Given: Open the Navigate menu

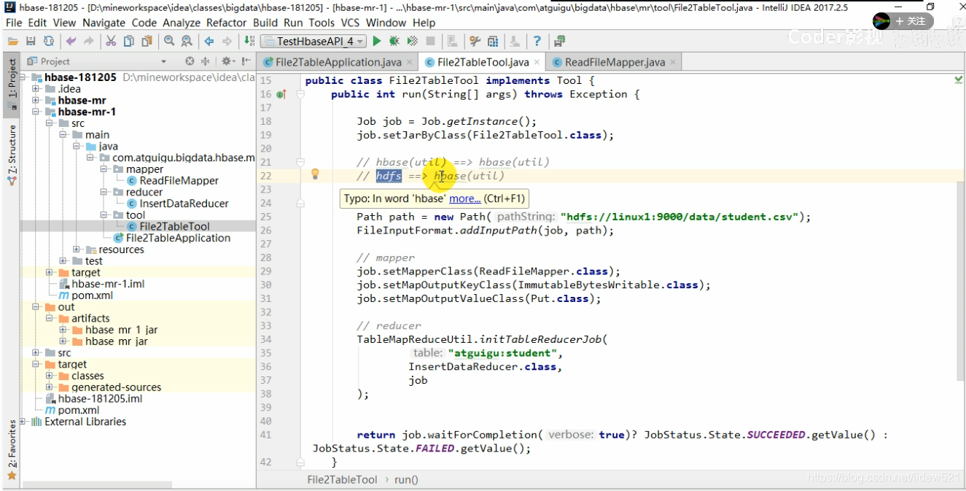Looking at the screenshot, I should [104, 23].
